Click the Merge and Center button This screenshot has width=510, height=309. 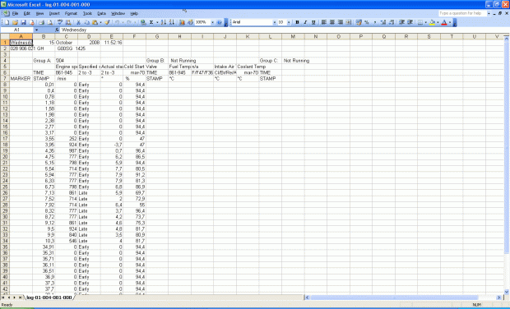tap(349, 22)
